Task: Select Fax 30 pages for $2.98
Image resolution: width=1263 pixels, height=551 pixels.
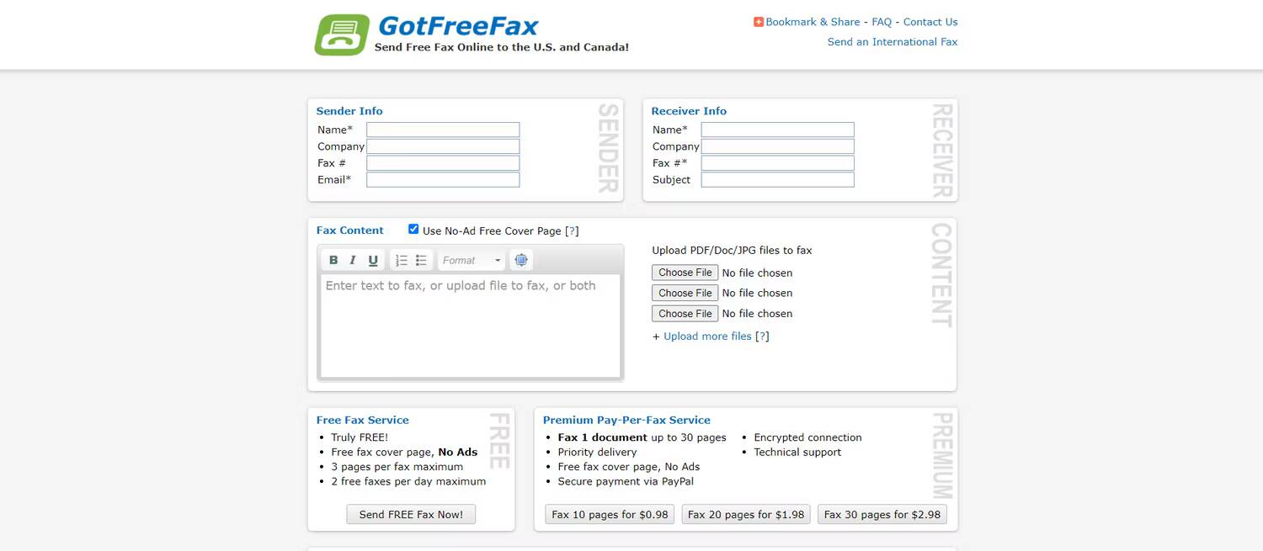Action: (882, 513)
